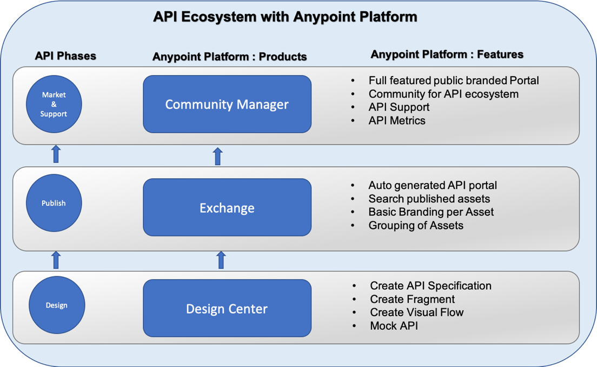Open the Community Manager product box
This screenshot has height=367, width=597.
point(227,104)
